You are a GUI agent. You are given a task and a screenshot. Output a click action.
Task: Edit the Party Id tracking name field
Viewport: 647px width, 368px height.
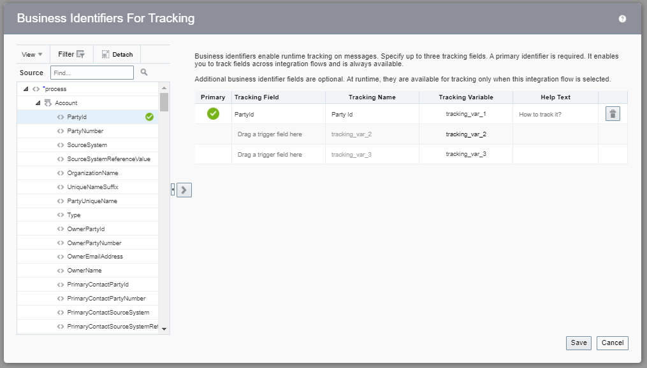[371, 115]
